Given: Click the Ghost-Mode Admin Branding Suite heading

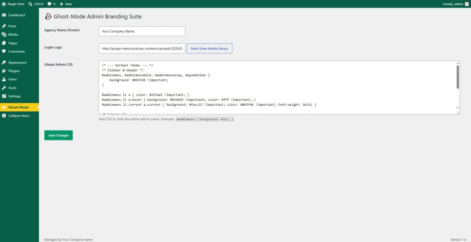Looking at the screenshot, I should (x=97, y=16).
